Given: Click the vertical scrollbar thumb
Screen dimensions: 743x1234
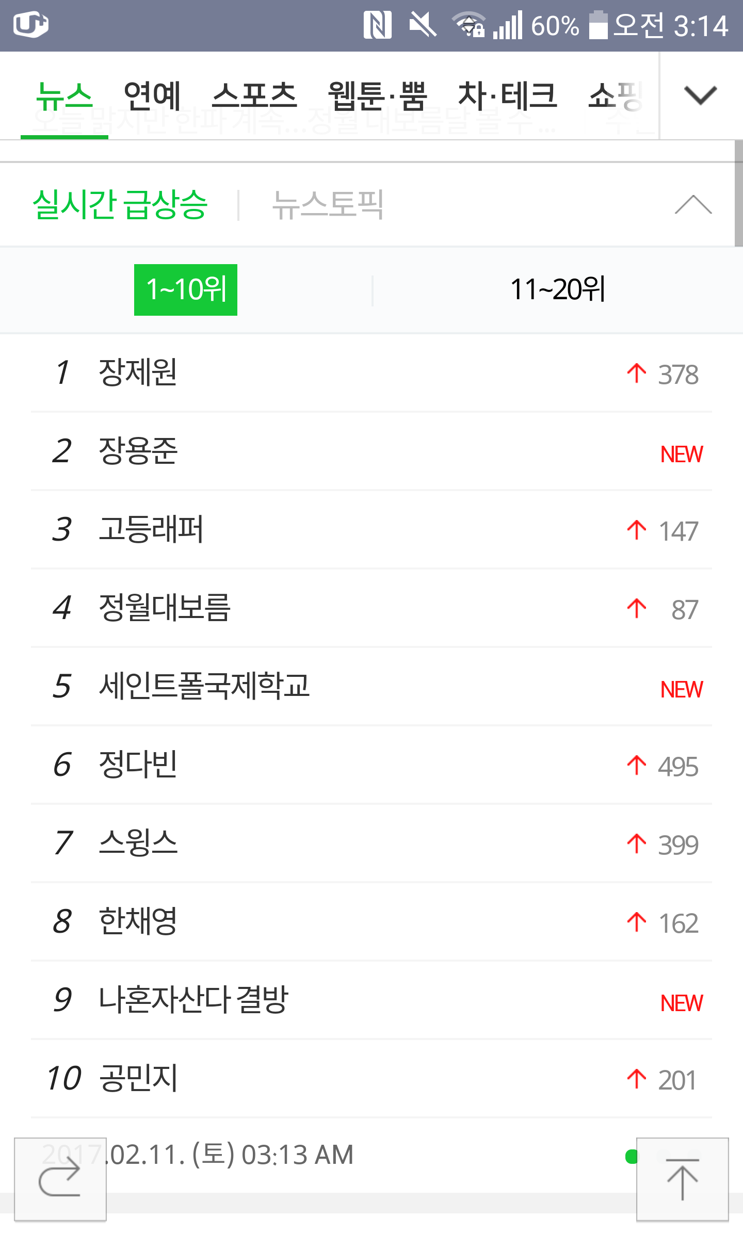Looking at the screenshot, I should (x=738, y=193).
